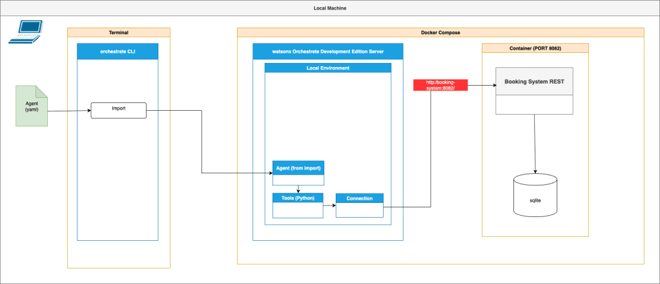
Task: Click the laptop computer icon
Action: click(x=25, y=32)
